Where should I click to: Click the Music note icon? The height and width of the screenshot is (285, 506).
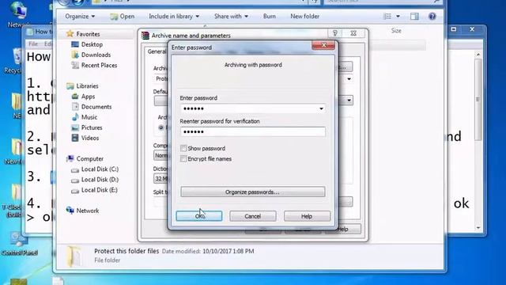(75, 117)
